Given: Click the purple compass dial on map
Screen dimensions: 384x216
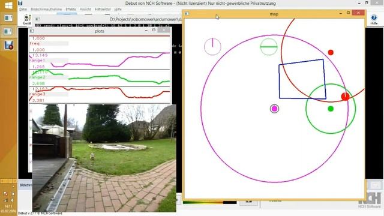Looking at the screenshot, I should (x=212, y=47).
